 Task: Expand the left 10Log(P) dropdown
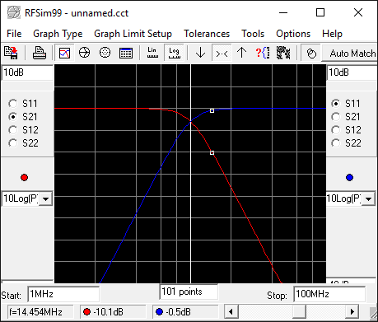(45, 198)
